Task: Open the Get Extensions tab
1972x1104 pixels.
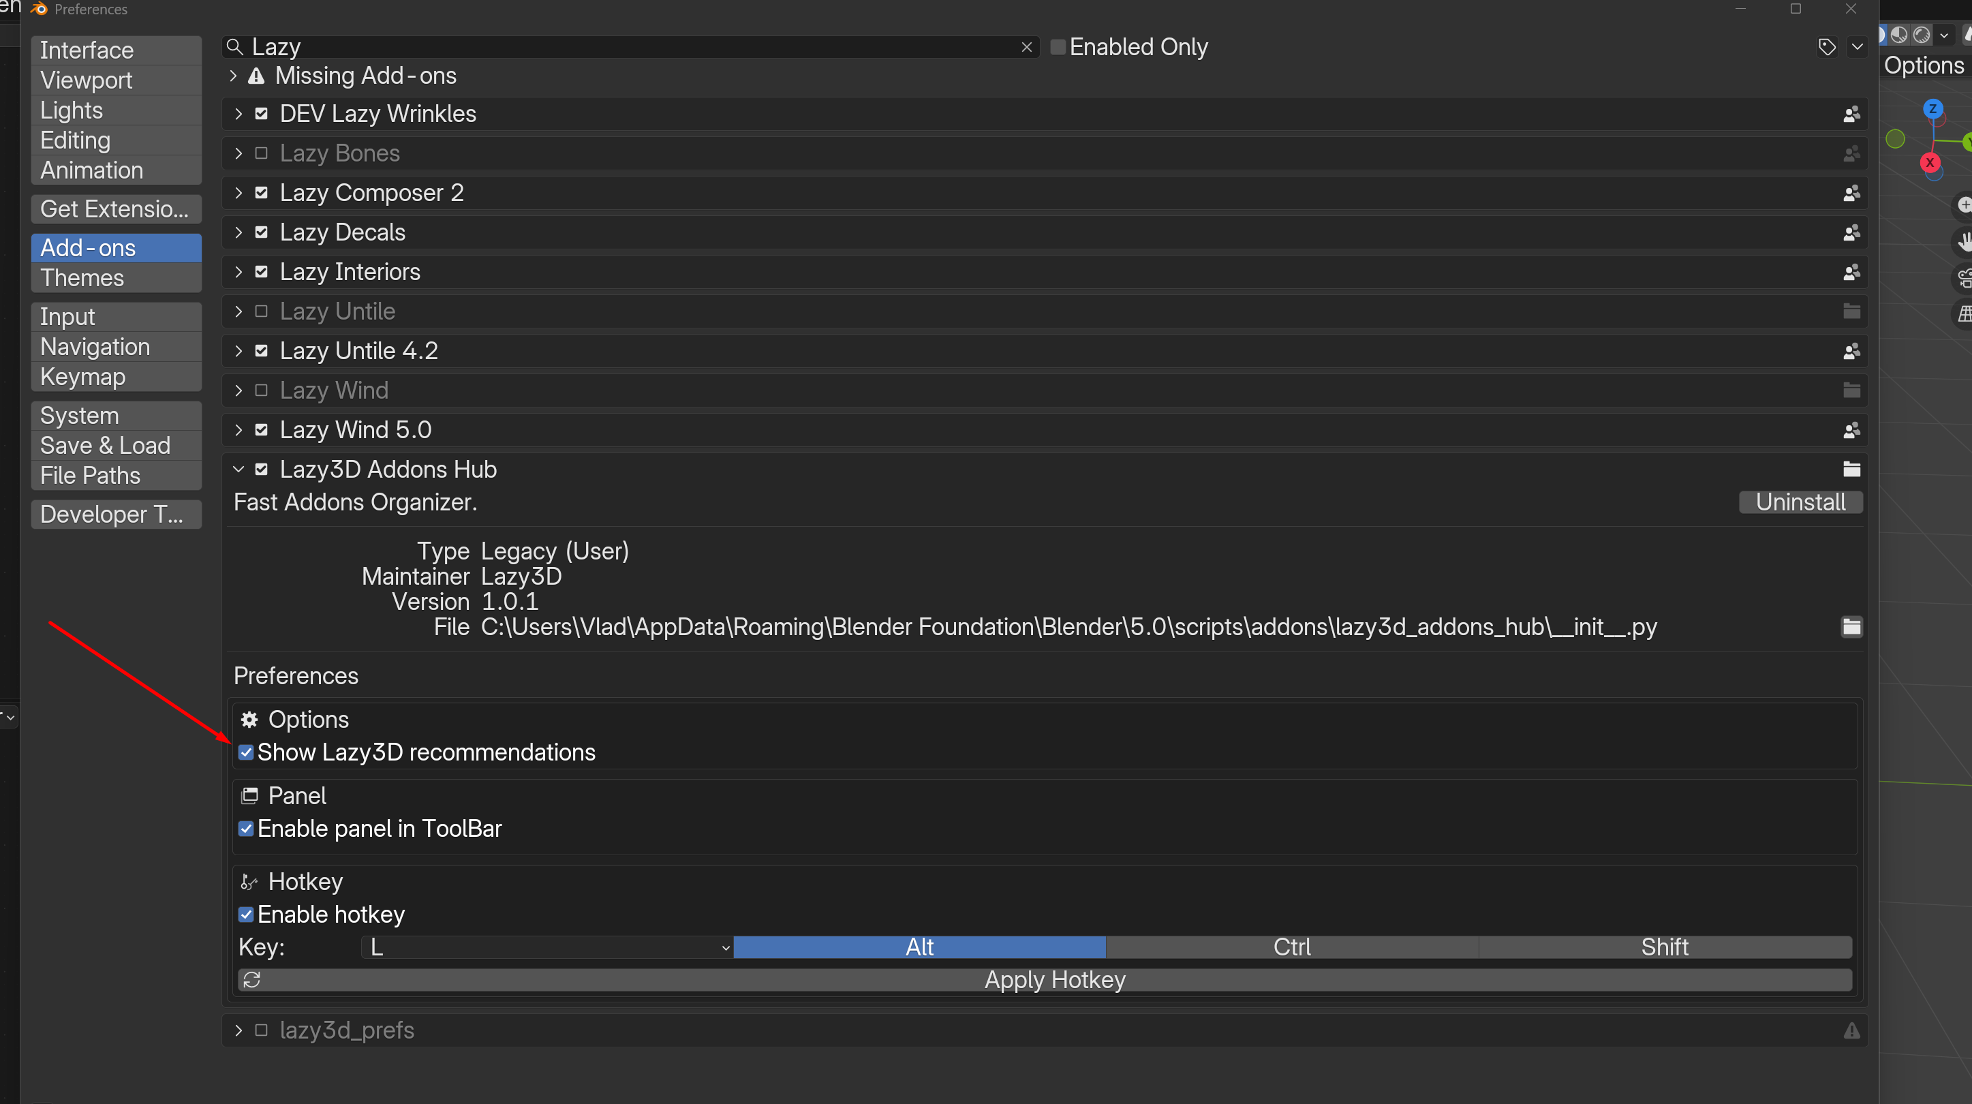Action: tap(117, 209)
